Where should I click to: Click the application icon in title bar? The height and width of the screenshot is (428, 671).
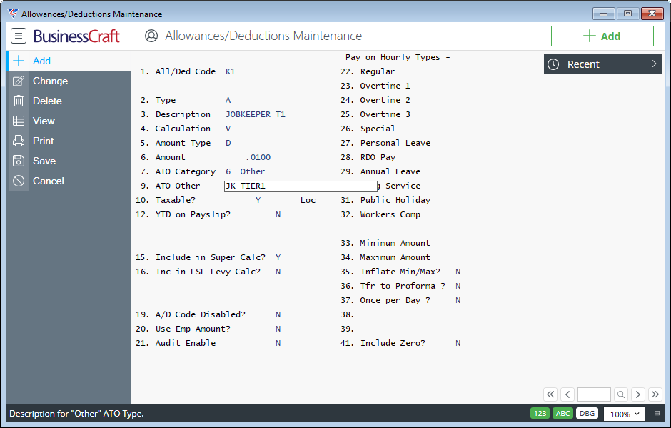13,14
